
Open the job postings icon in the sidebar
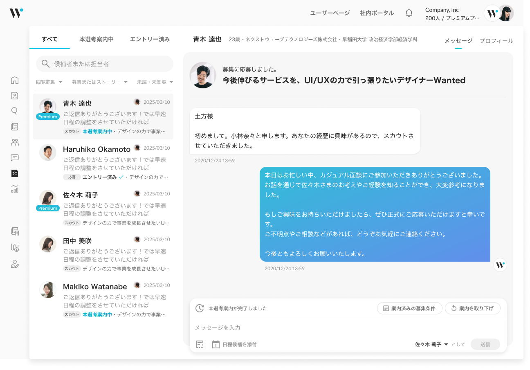point(15,126)
